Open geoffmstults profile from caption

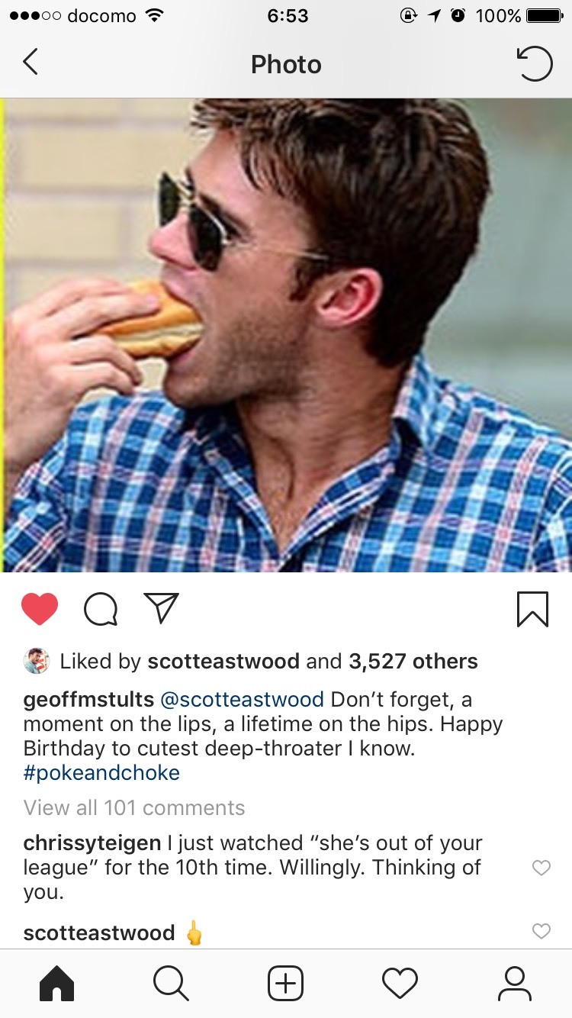coord(88,699)
